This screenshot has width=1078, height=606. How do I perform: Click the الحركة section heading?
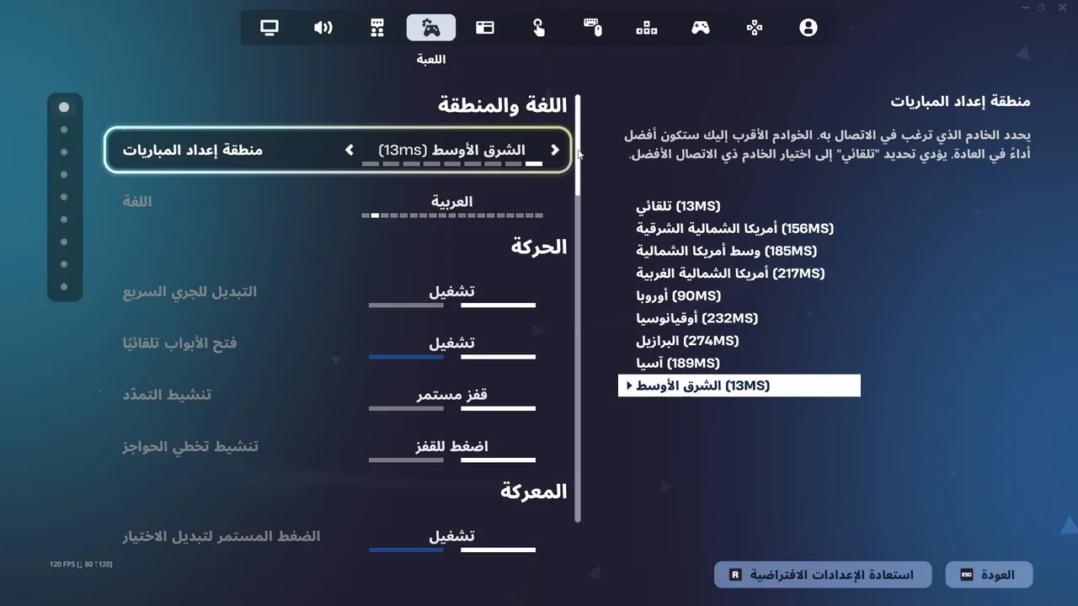pos(539,247)
